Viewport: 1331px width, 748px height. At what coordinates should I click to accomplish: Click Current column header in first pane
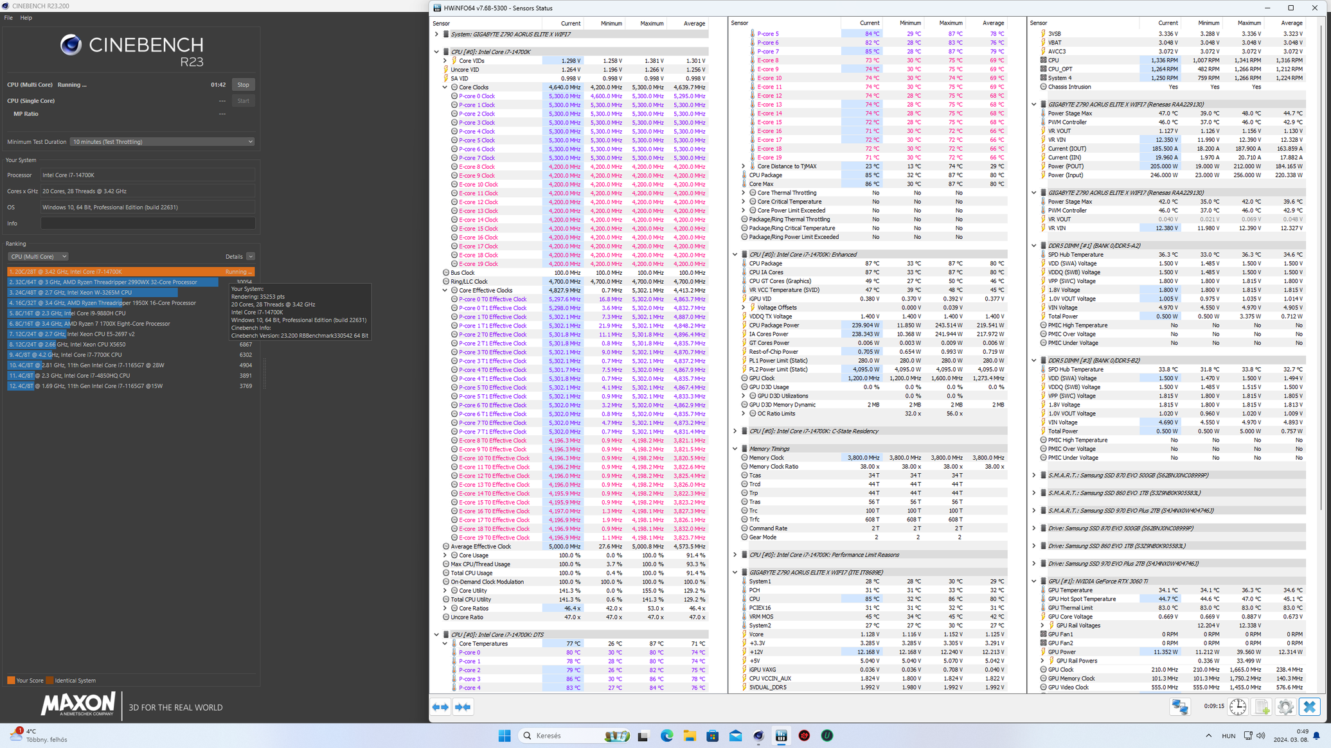point(563,24)
